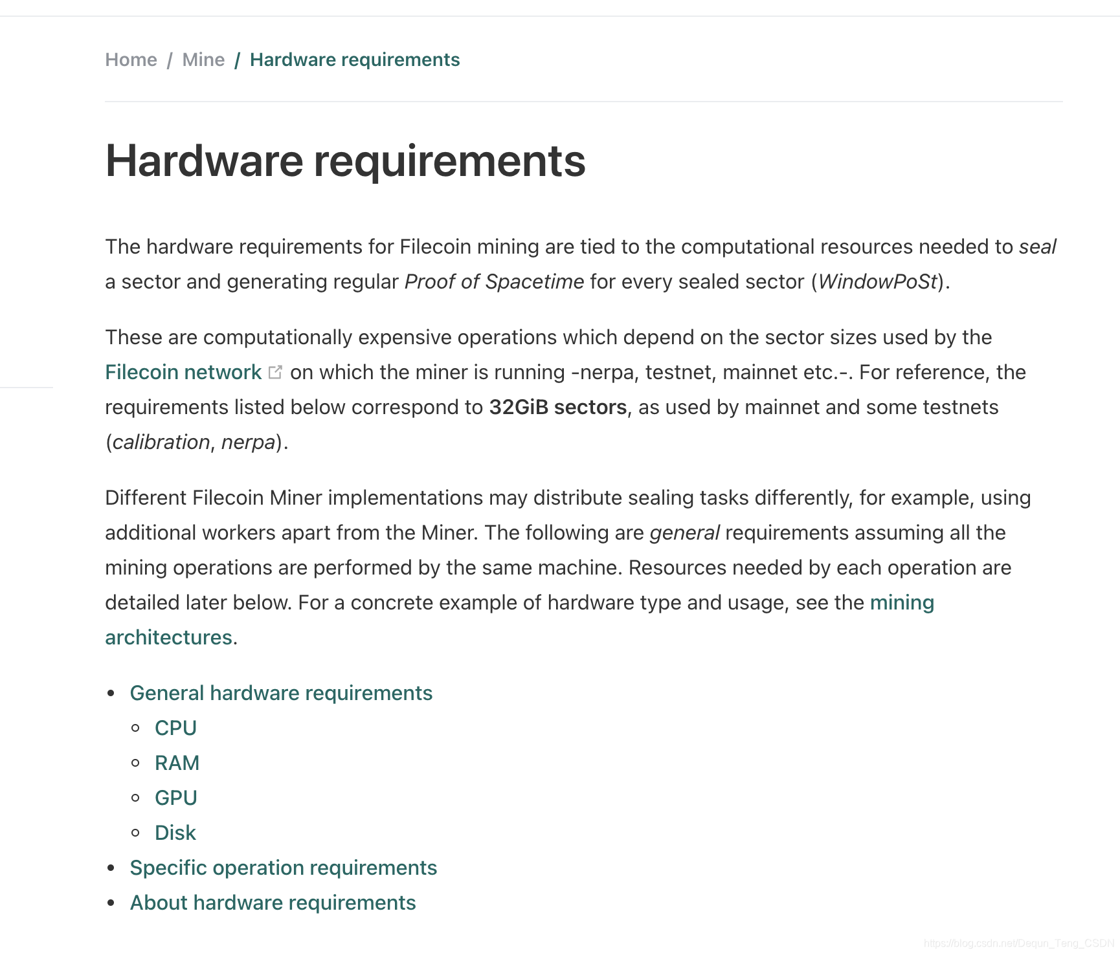
Task: Click the italic 'WindowPoSt' term
Action: pyautogui.click(x=878, y=281)
